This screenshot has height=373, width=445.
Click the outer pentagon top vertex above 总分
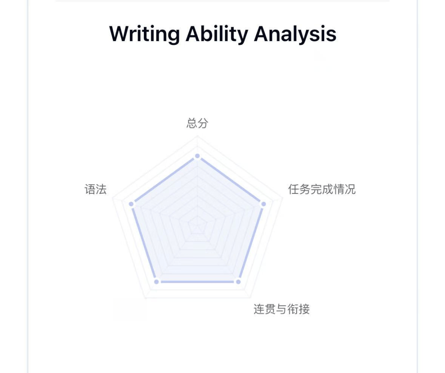click(197, 136)
